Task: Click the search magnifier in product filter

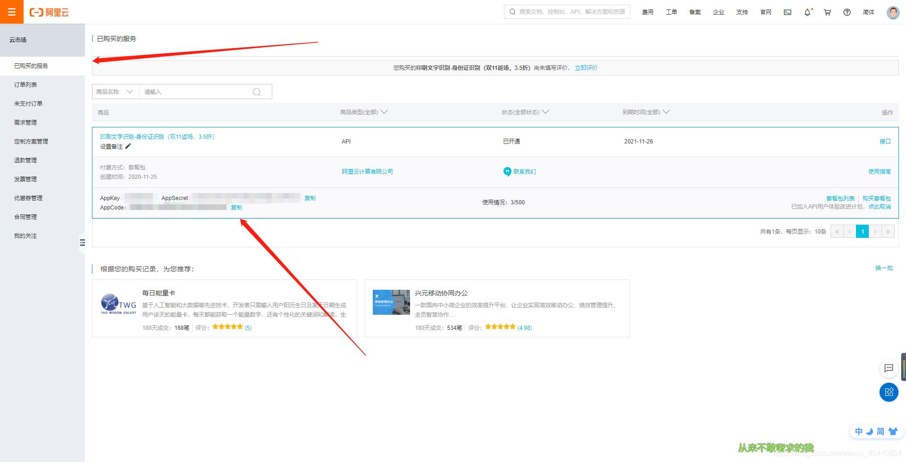Action: pyautogui.click(x=257, y=92)
